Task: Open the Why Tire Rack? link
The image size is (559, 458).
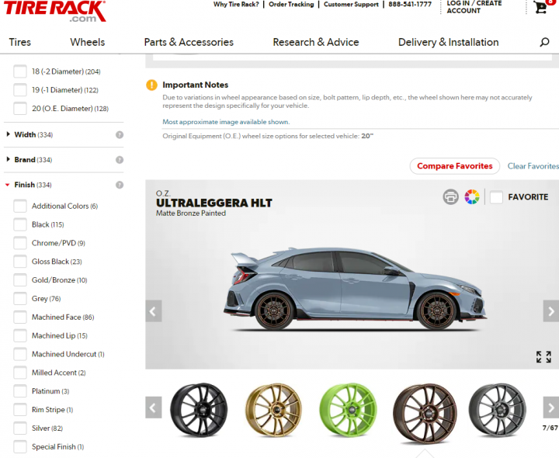Action: click(236, 5)
